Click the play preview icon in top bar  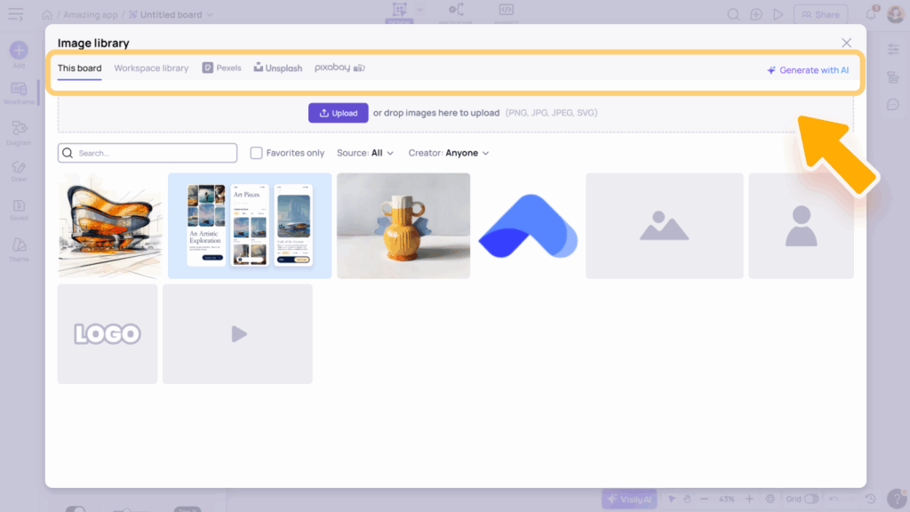tap(778, 14)
